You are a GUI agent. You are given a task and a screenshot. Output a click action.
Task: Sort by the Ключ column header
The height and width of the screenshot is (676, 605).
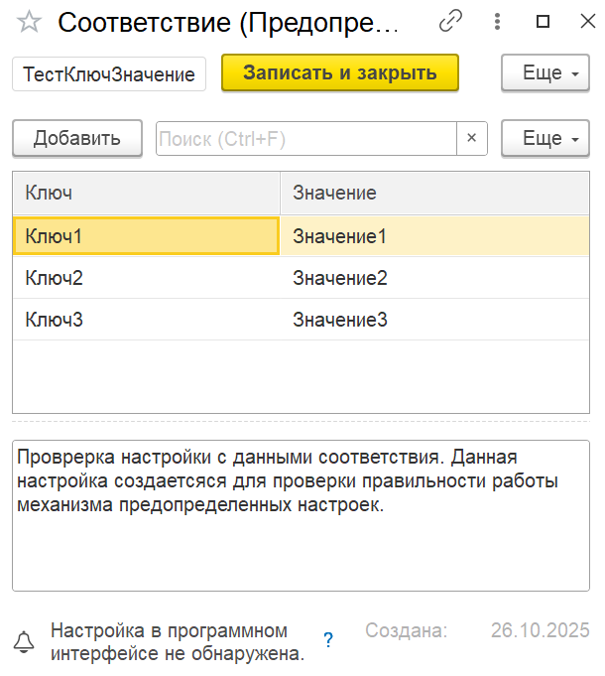[146, 193]
